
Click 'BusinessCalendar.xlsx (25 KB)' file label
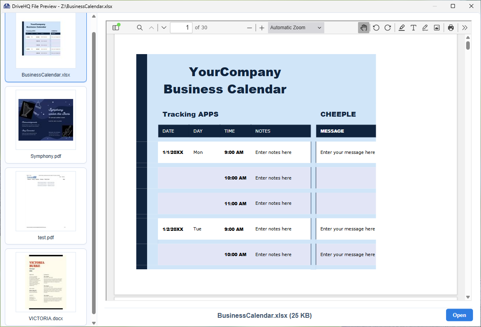[x=264, y=315]
